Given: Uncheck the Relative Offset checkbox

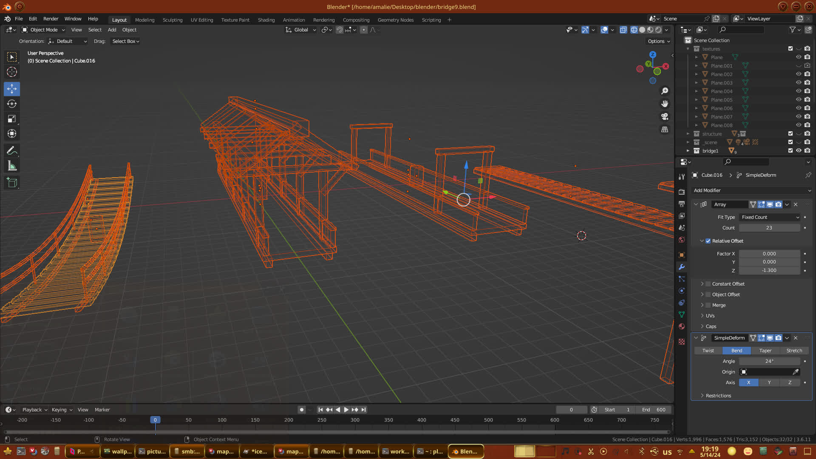Looking at the screenshot, I should (708, 241).
